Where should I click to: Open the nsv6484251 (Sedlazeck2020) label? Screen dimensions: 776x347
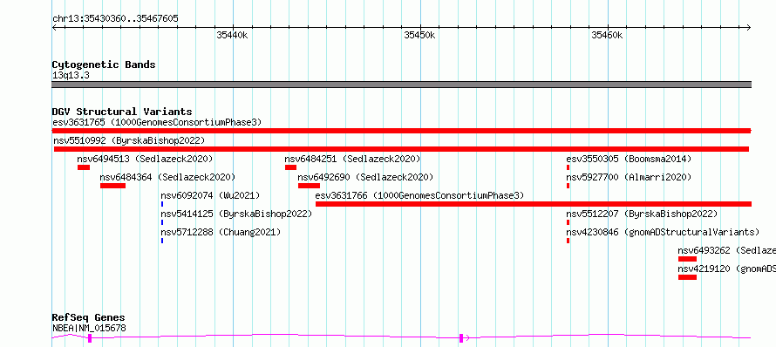coord(352,159)
